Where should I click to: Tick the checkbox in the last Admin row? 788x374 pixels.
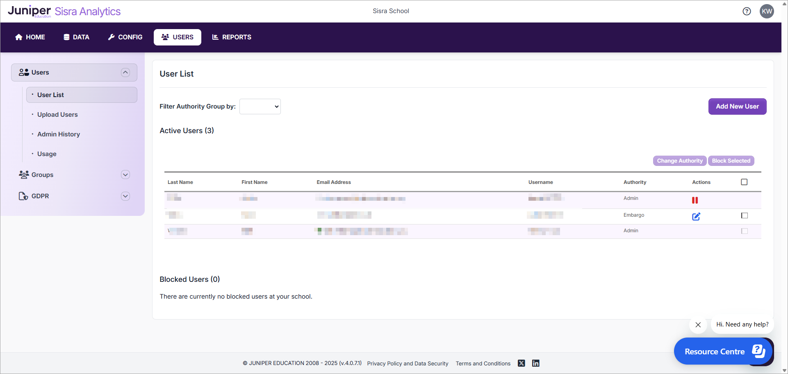pyautogui.click(x=745, y=231)
